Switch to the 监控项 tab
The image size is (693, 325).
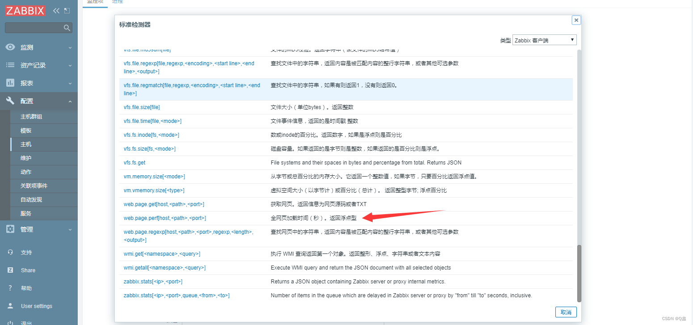pos(95,2)
